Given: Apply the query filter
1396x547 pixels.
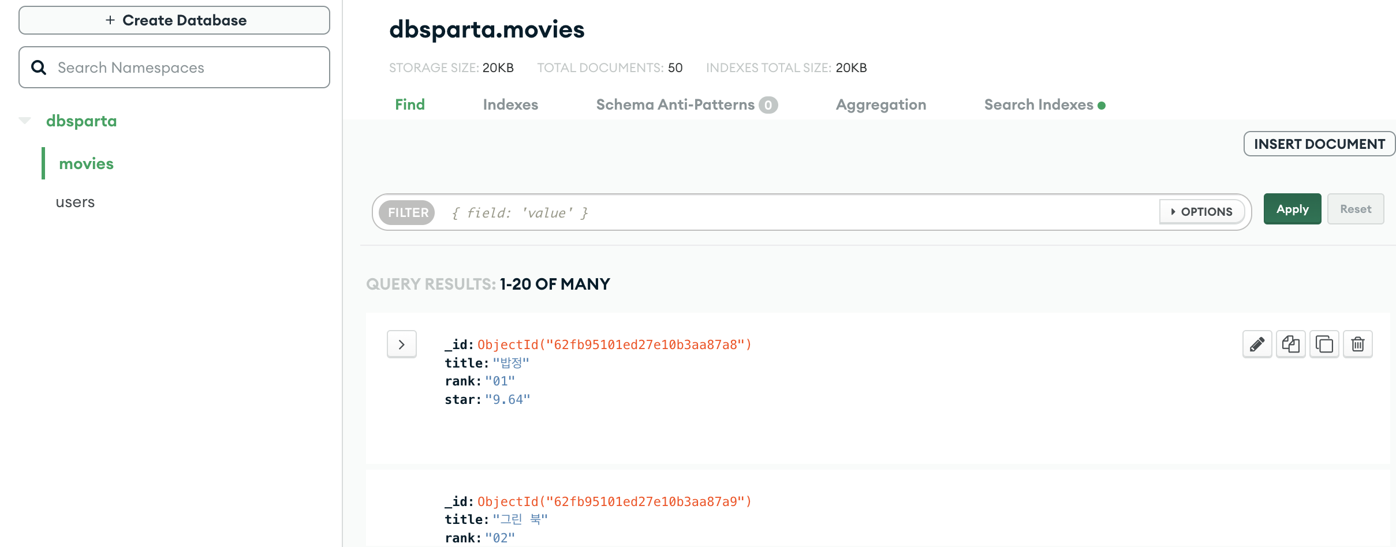Looking at the screenshot, I should [1292, 209].
